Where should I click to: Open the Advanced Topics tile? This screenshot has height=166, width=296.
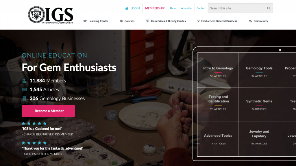point(218,139)
